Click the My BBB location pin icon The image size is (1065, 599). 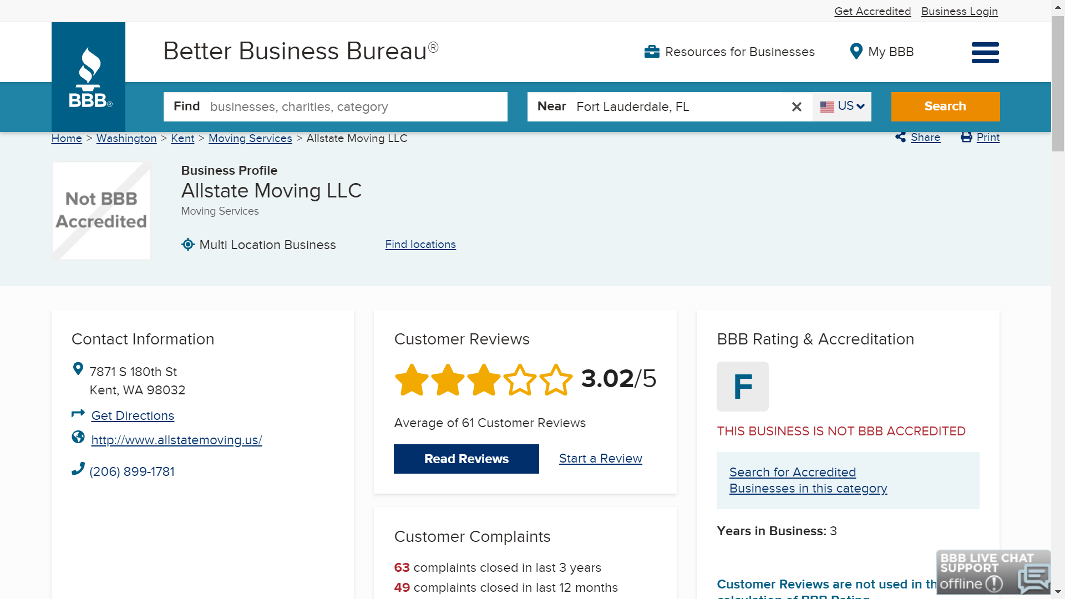click(856, 51)
